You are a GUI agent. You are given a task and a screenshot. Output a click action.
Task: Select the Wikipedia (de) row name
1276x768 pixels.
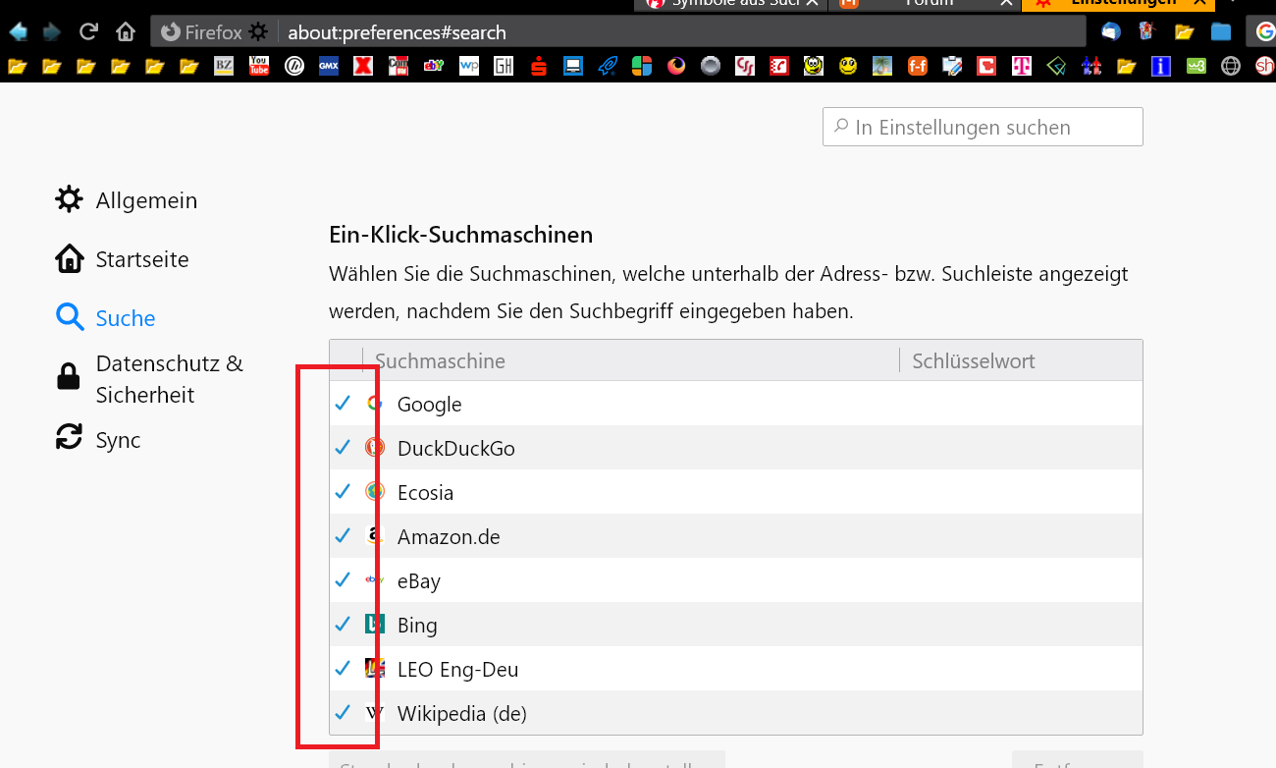coord(462,713)
